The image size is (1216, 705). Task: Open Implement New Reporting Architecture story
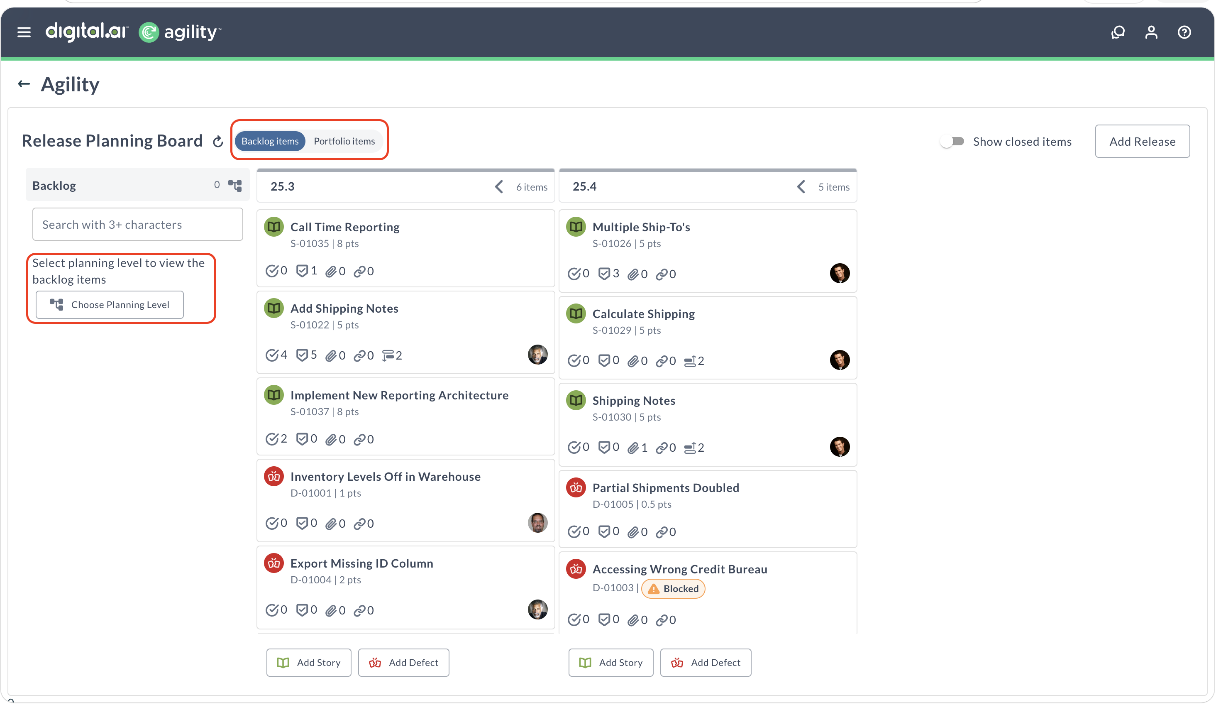(x=399, y=395)
